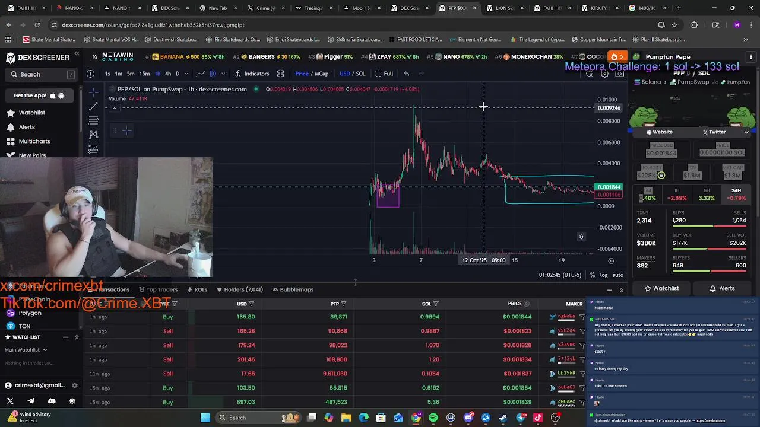
Task: Select the trend line drawing tool
Action: 93,107
